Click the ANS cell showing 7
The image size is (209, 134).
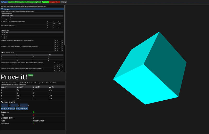tap(50, 93)
